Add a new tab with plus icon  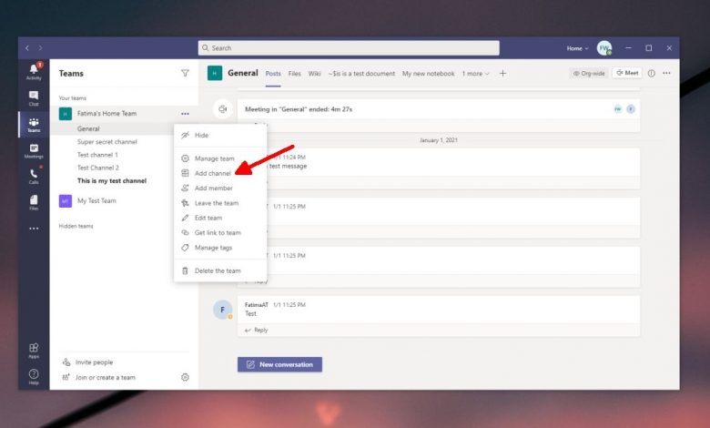502,74
